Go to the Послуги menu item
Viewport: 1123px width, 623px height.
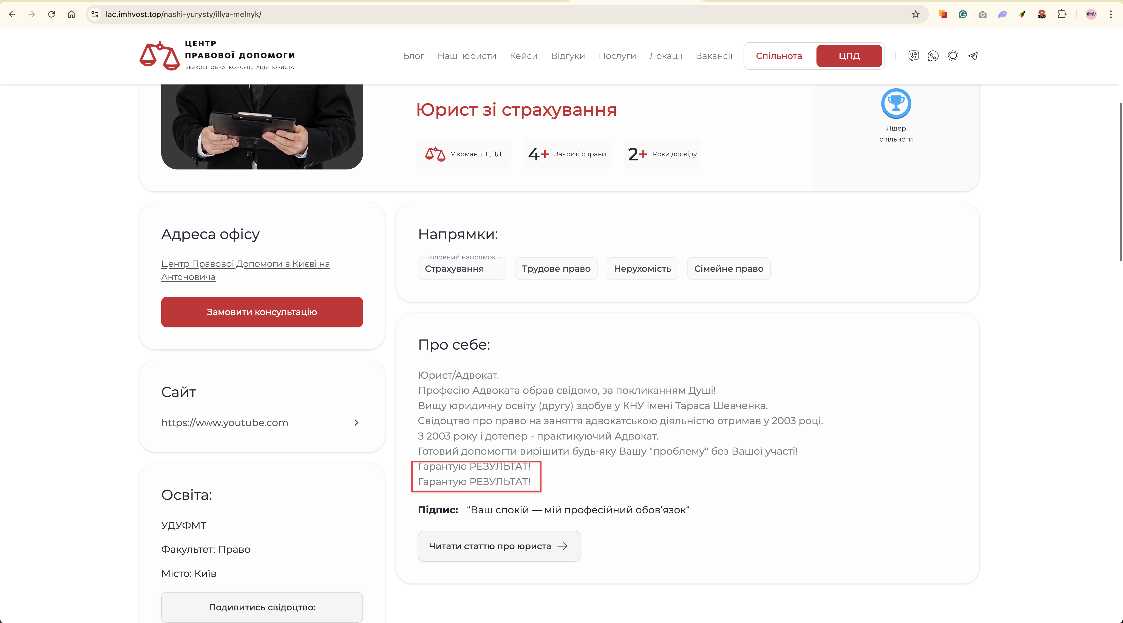(x=617, y=56)
